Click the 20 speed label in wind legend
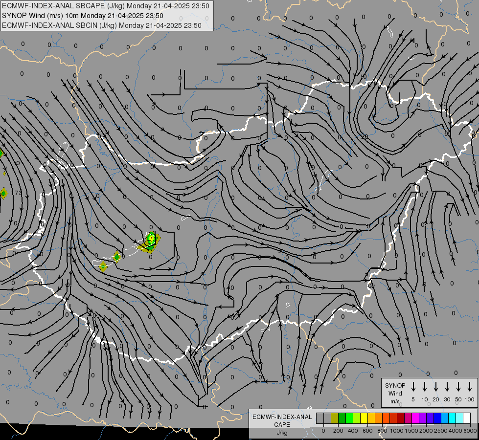This screenshot has height=440, width=479. pos(436,399)
